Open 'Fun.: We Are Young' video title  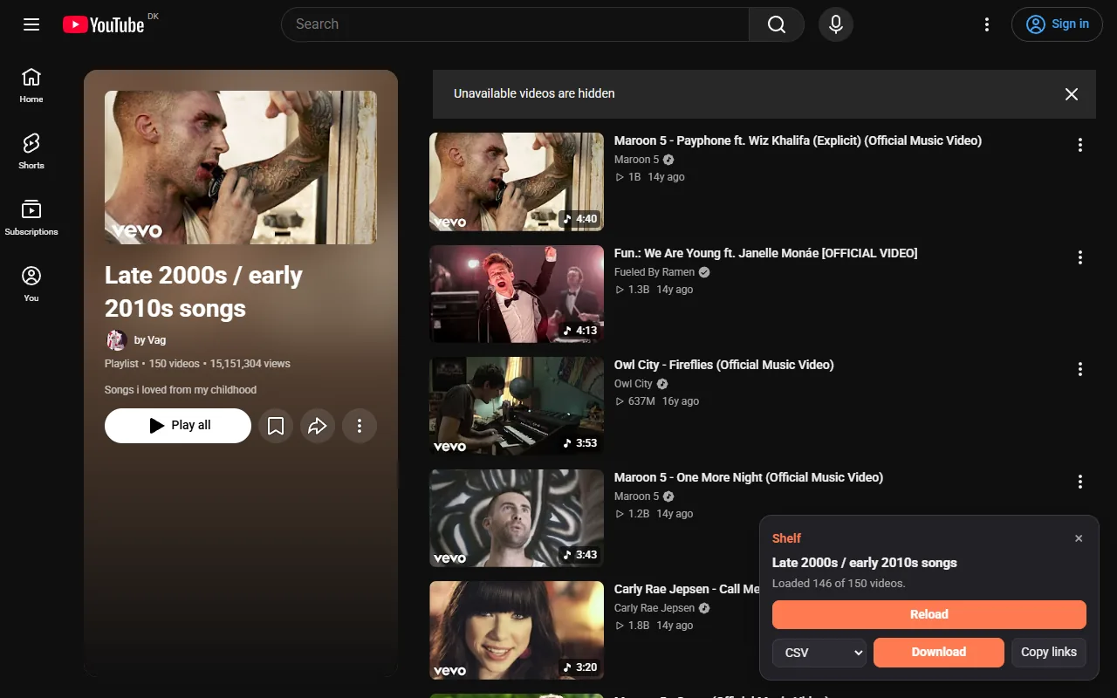pos(766,253)
